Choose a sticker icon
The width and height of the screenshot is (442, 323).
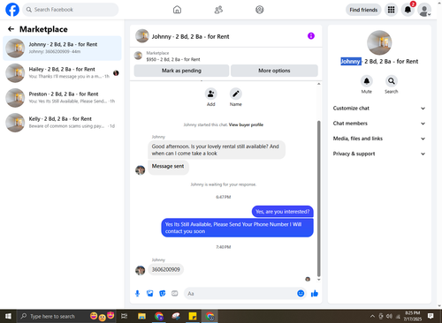pyautogui.click(x=163, y=293)
